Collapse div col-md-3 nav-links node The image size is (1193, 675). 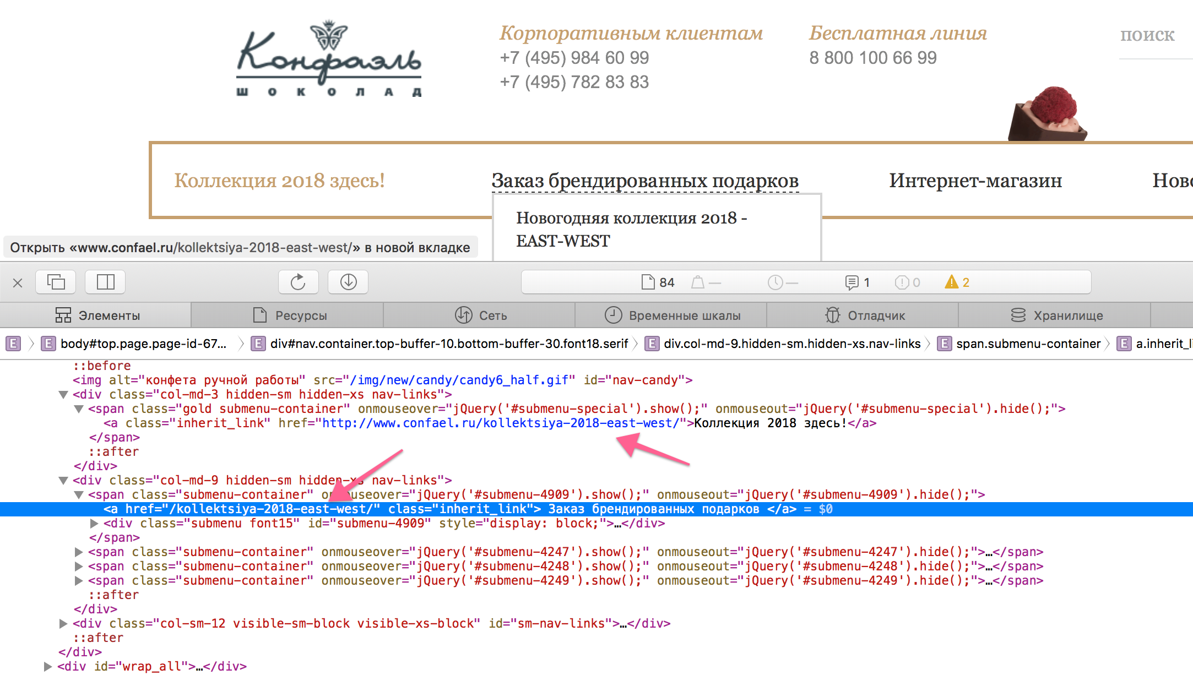point(63,395)
